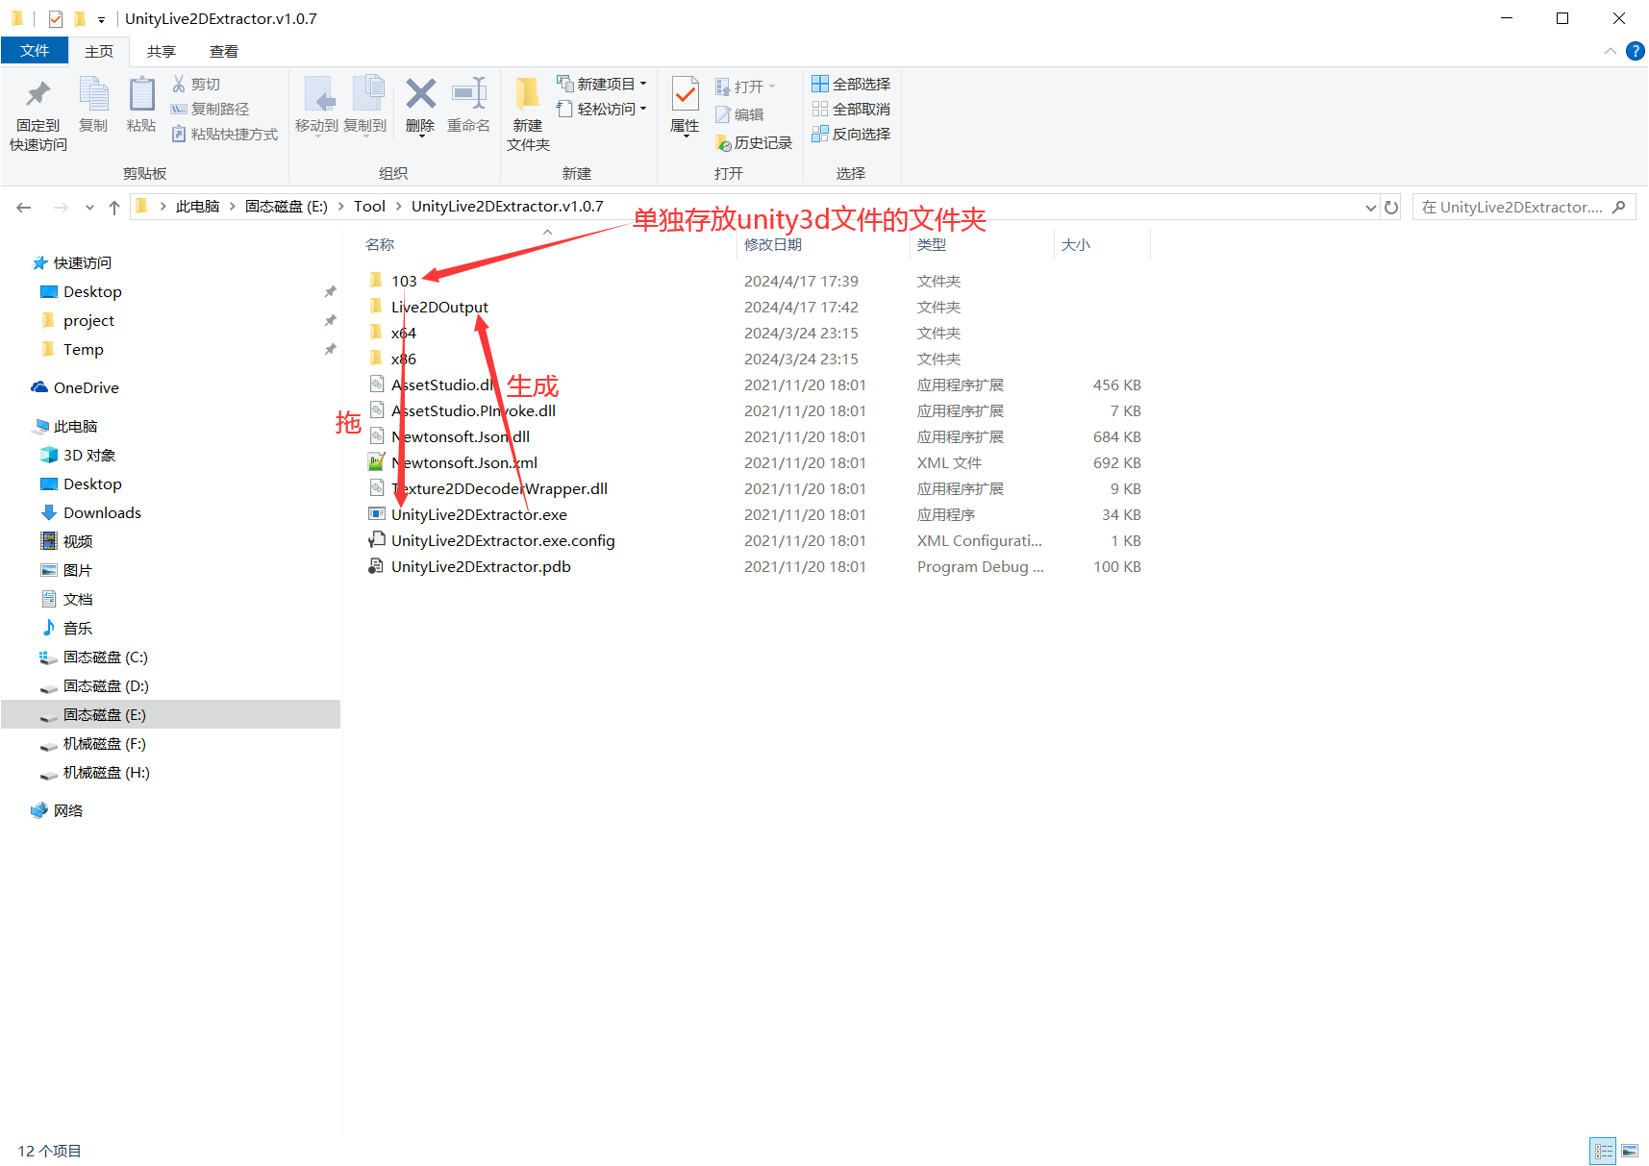This screenshot has width=1649, height=1166.
Task: Select the Live2DOutput folder
Action: 439,307
